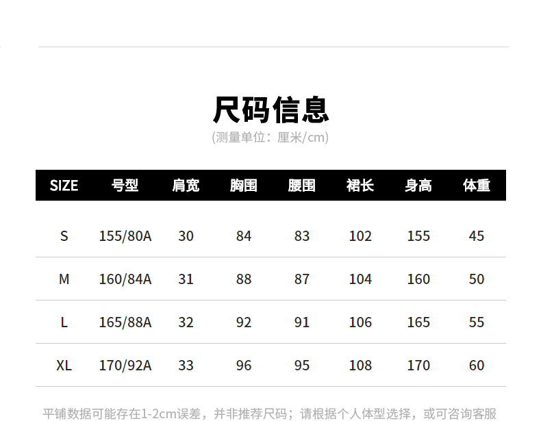This screenshot has width=541, height=421.
Task: Click the 肩宽 column header
Action: [x=186, y=186]
